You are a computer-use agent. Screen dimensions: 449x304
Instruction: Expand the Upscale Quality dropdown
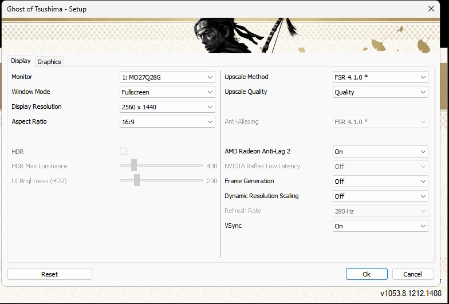pyautogui.click(x=380, y=92)
